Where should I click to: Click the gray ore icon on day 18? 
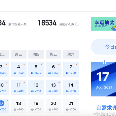pyautogui.click(x=15, y=109)
